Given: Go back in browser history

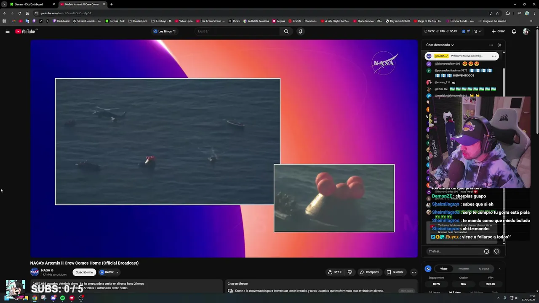Looking at the screenshot, I should (x=4, y=13).
